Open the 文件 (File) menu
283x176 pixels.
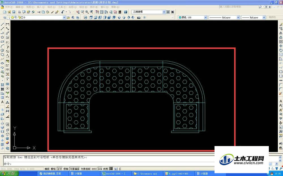coord(9,7)
